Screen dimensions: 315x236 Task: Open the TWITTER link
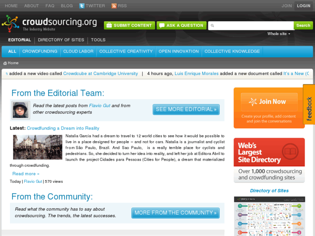coord(95,6)
